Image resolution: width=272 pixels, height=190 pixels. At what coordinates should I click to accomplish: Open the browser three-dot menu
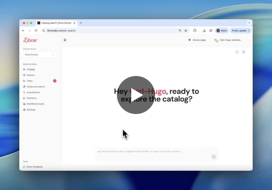pos(249,31)
